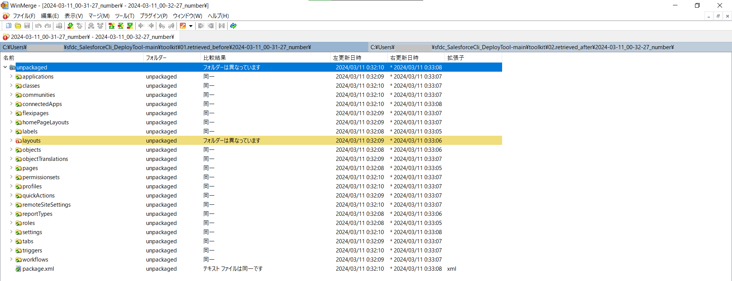Expand the workflows folder
The height and width of the screenshot is (281, 732).
click(x=11, y=259)
